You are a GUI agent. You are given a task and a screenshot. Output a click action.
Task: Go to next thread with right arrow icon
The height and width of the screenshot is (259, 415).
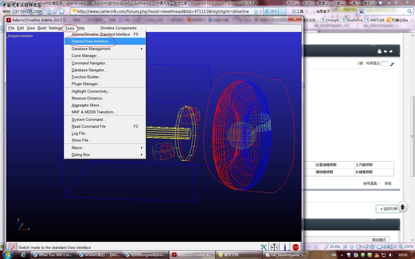pyautogui.click(x=391, y=52)
